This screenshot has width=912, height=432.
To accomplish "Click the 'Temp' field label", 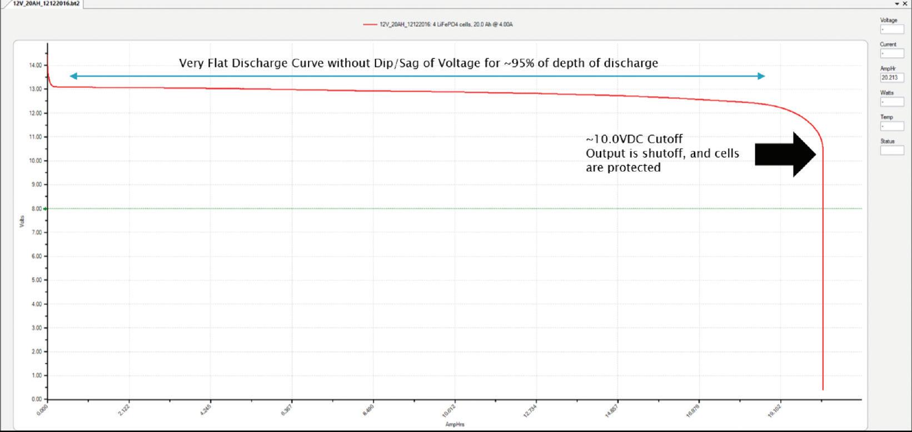I will tap(886, 117).
